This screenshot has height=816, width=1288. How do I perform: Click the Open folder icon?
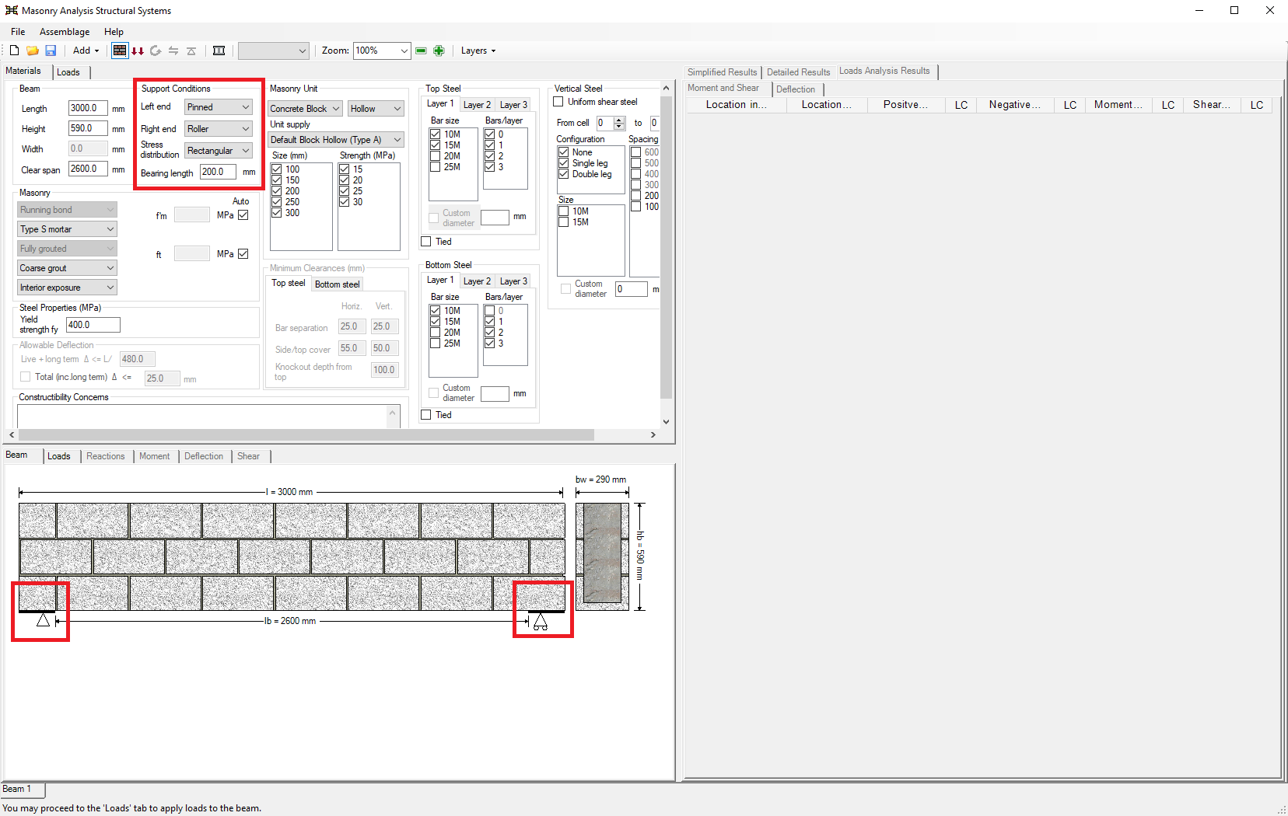(x=33, y=51)
